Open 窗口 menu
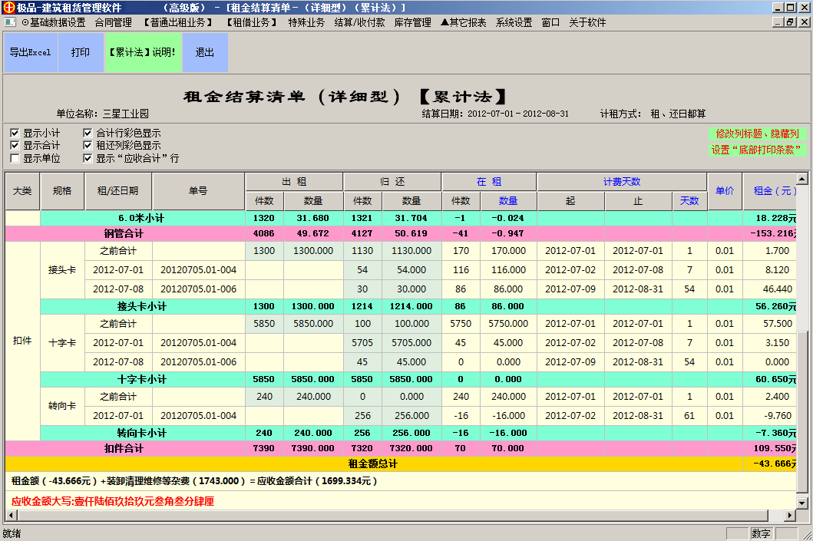The height and width of the screenshot is (541, 813). coord(550,22)
